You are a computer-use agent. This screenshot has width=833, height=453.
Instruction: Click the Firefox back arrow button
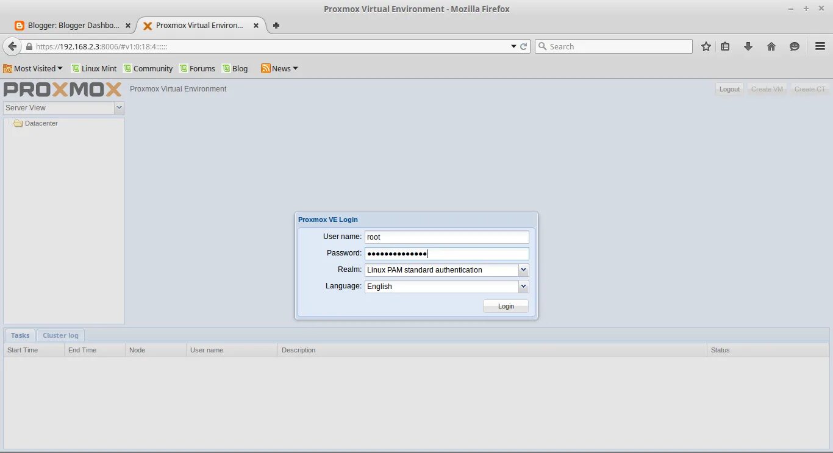point(12,46)
